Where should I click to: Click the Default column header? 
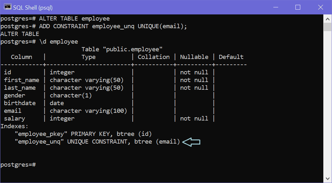click(x=231, y=57)
